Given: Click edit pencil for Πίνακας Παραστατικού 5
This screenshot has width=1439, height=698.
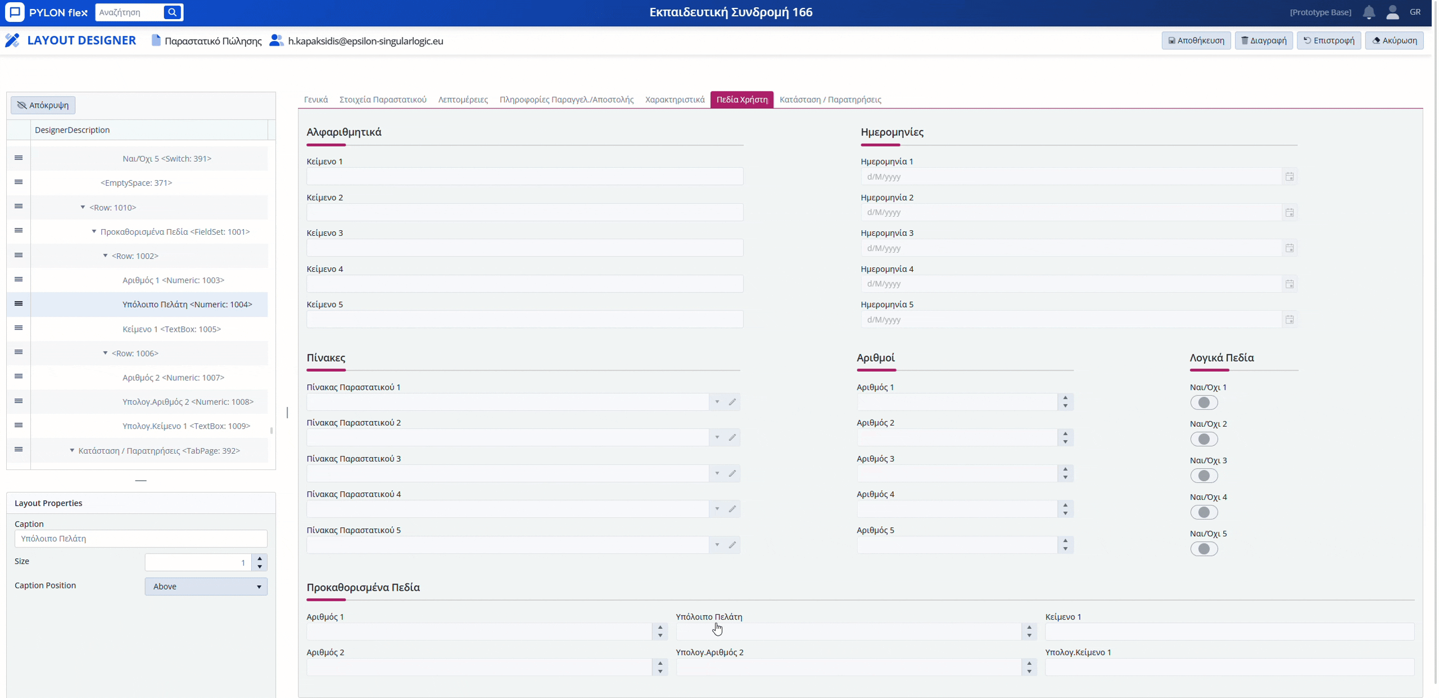Looking at the screenshot, I should [732, 545].
